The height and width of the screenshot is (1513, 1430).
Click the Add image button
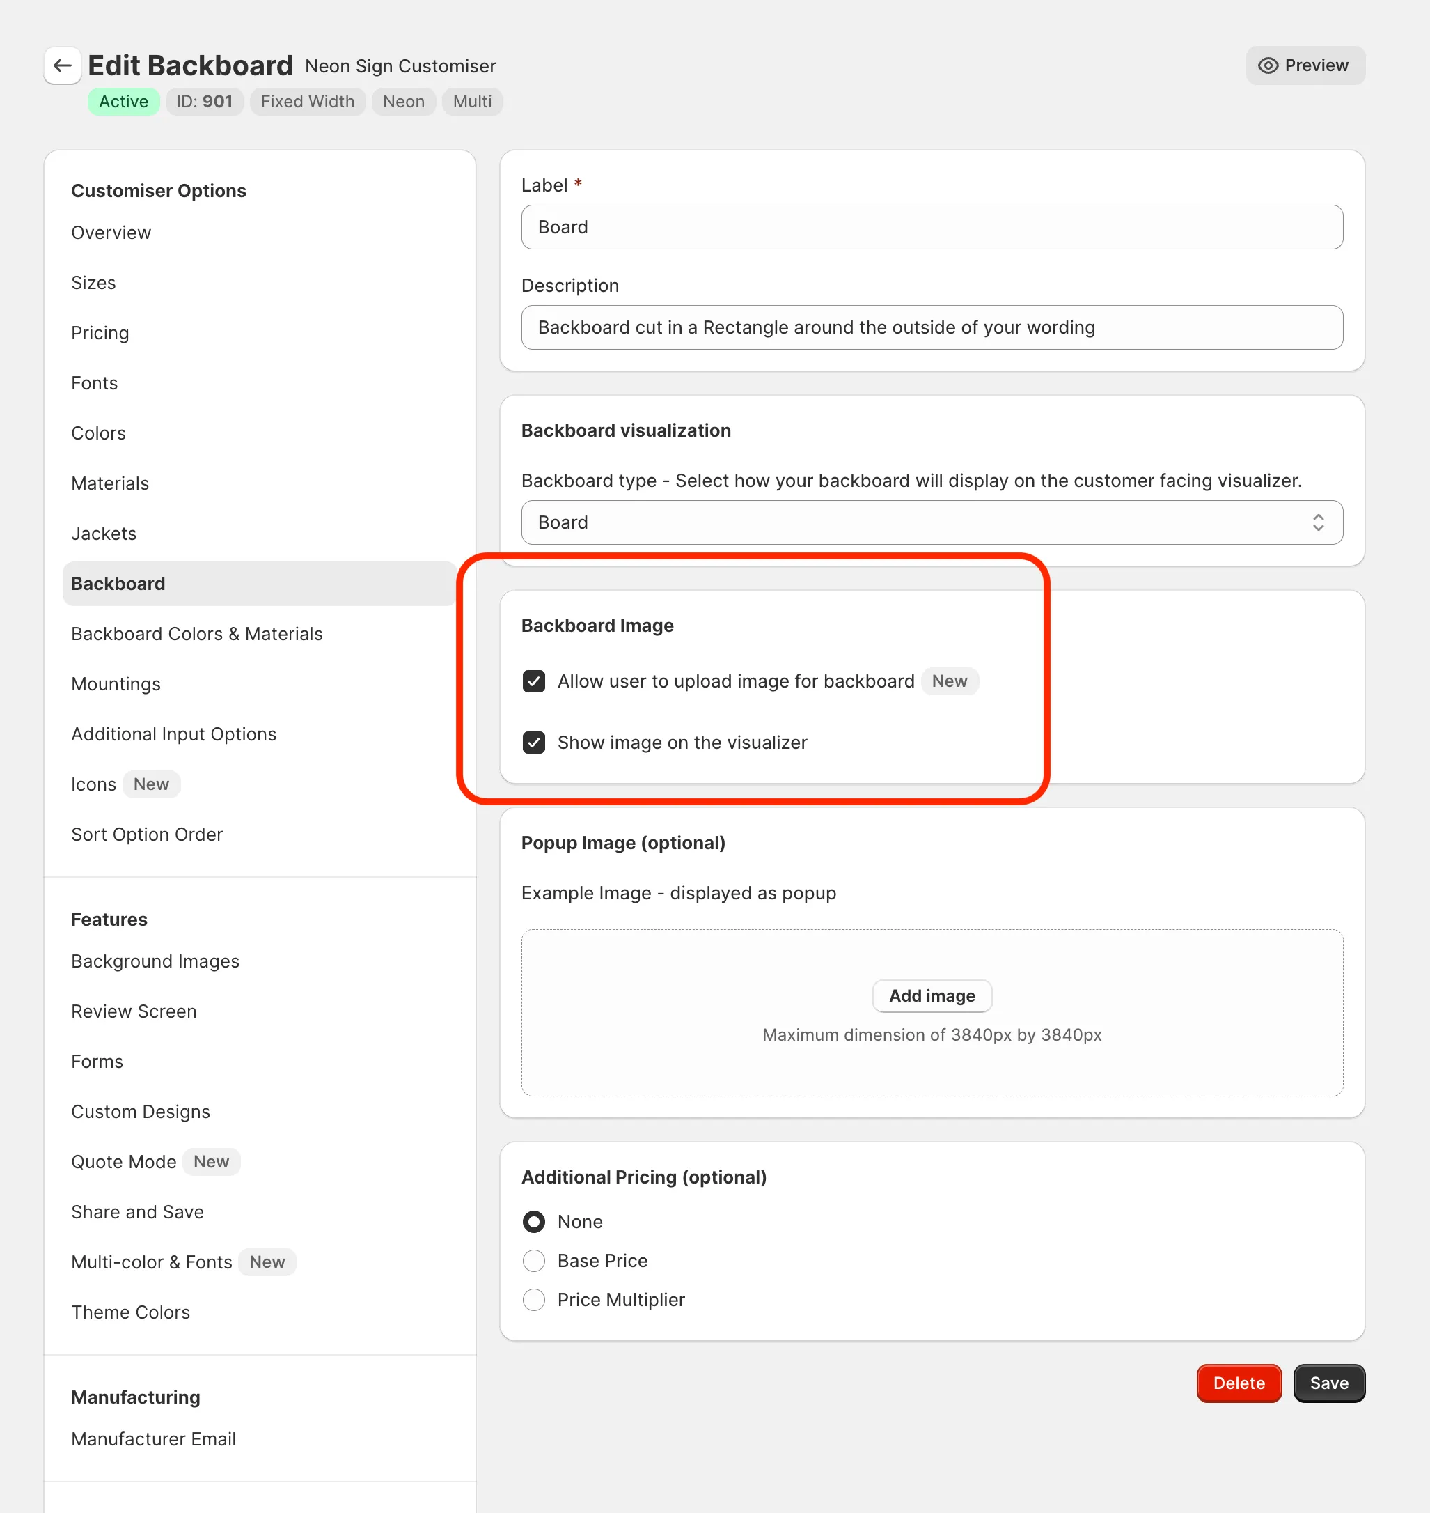(x=932, y=996)
